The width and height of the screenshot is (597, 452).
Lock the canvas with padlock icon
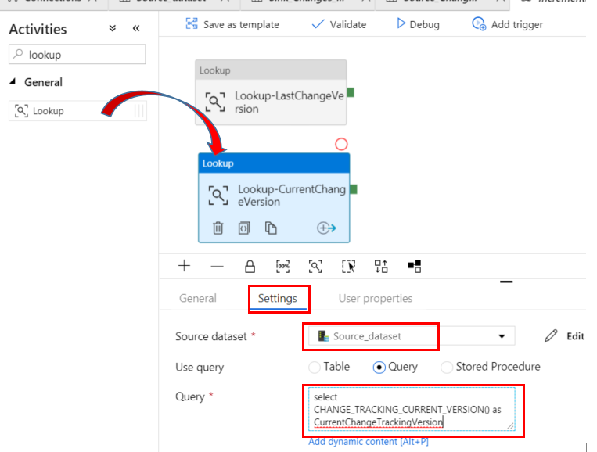pyautogui.click(x=250, y=267)
